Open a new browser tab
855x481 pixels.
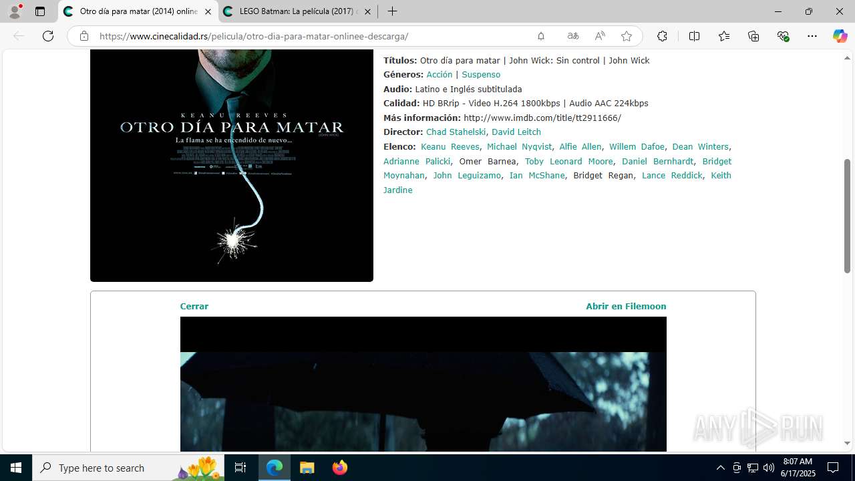[x=393, y=11]
